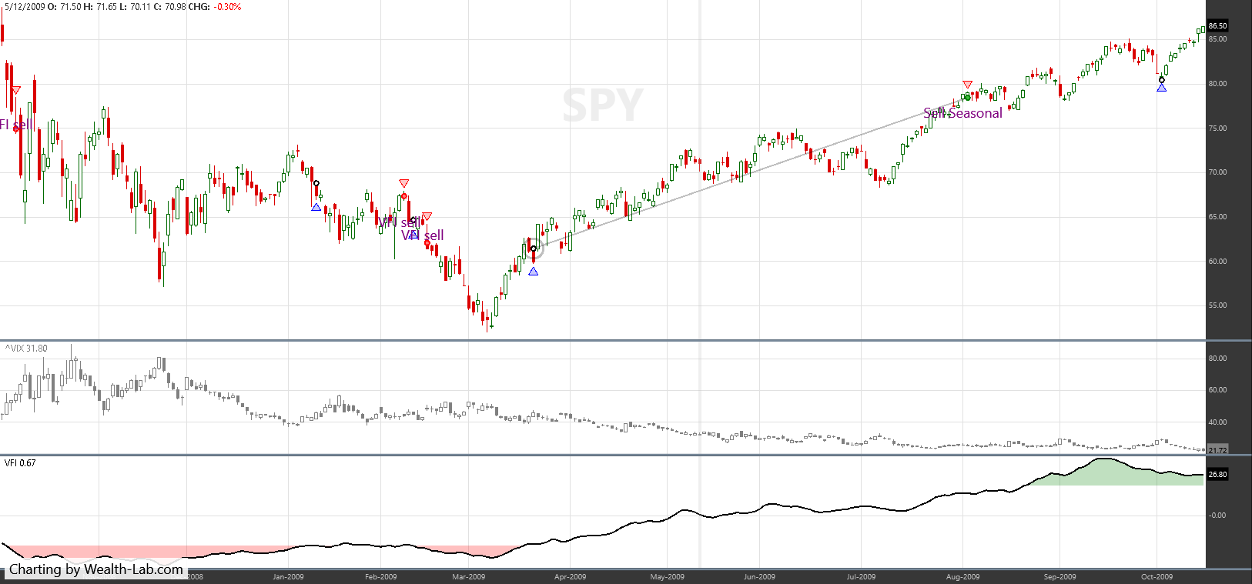Click blue triangle overlapped by lower 'VFI sell' text
The height and width of the screenshot is (584, 1252).
413,234
